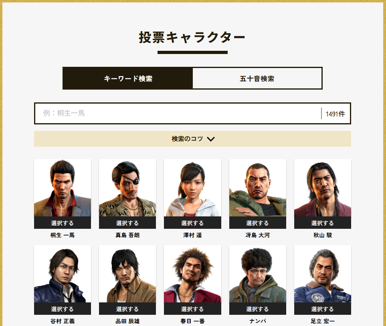Viewport: 386px width, 326px height.
Task: Choose 澤村 遥 via 選択する
Action: [192, 223]
